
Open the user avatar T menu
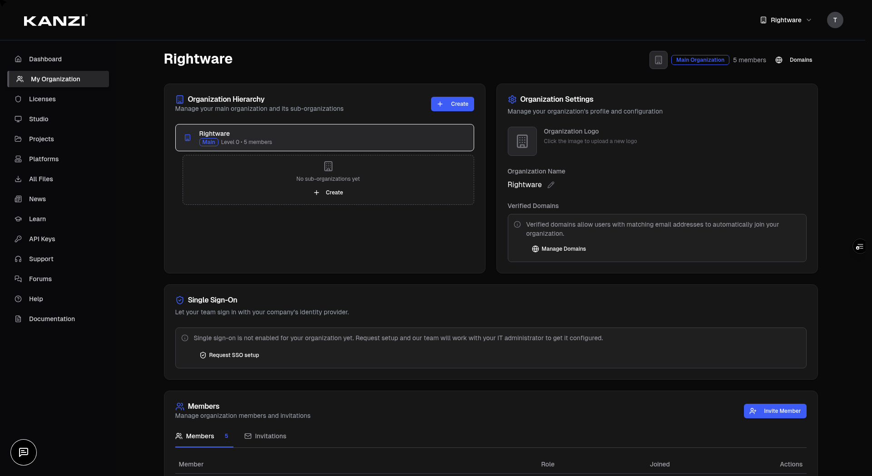point(835,20)
